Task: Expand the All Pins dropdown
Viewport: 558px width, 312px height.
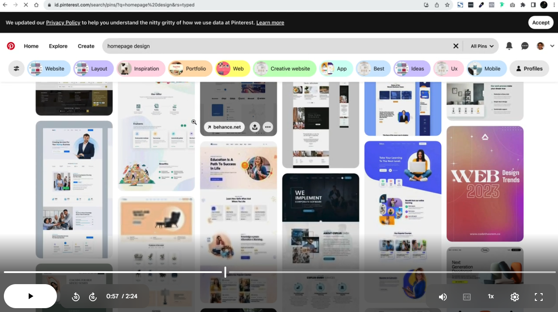Action: (x=482, y=46)
